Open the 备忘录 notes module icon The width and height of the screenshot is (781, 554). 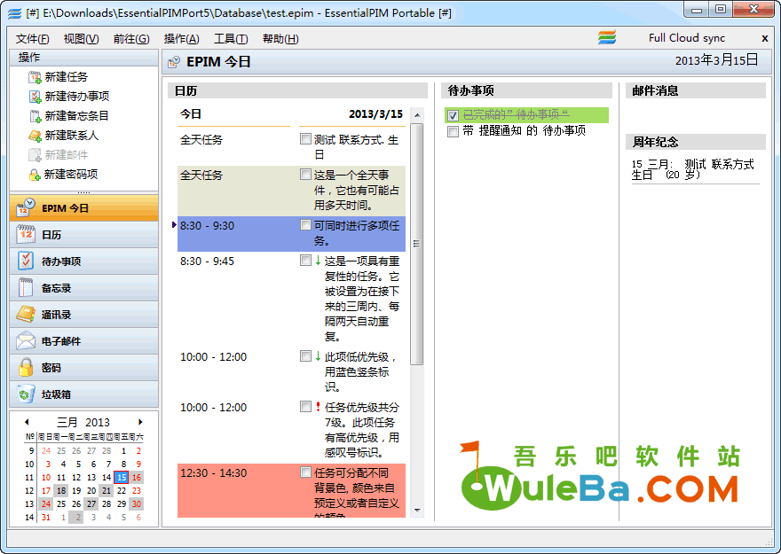pyautogui.click(x=26, y=287)
